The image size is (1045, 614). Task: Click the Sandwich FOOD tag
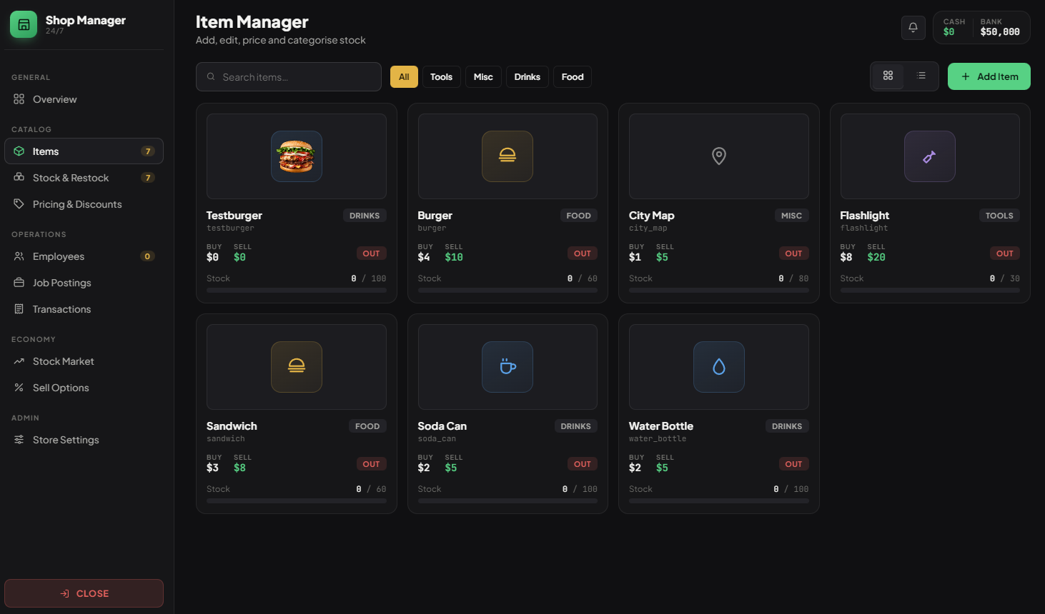(x=367, y=426)
